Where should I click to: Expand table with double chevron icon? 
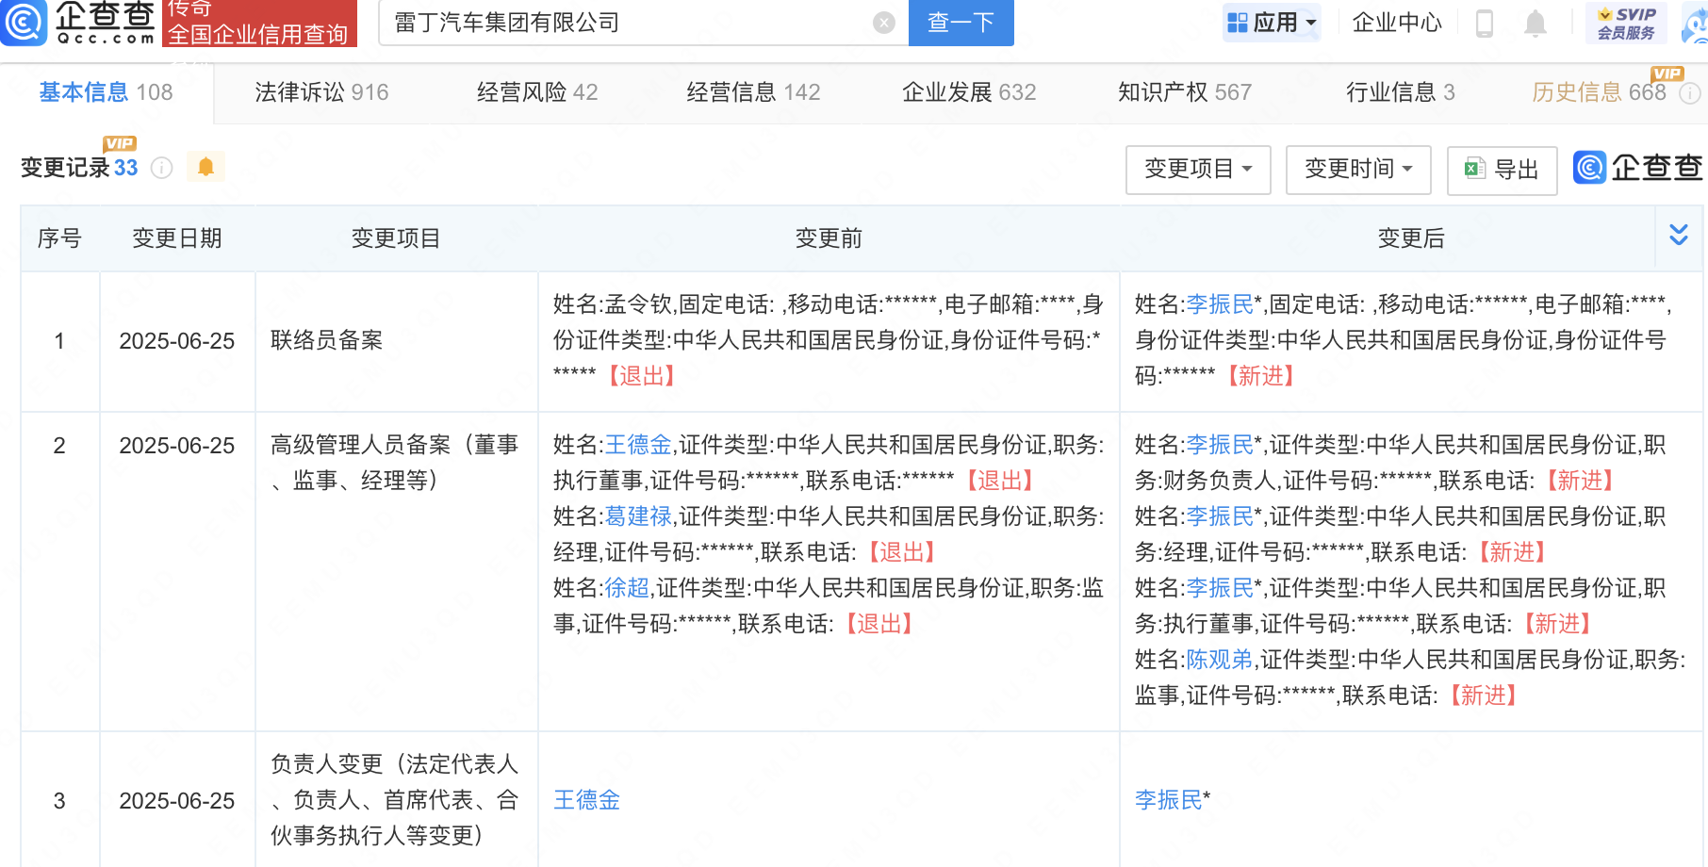[1679, 235]
